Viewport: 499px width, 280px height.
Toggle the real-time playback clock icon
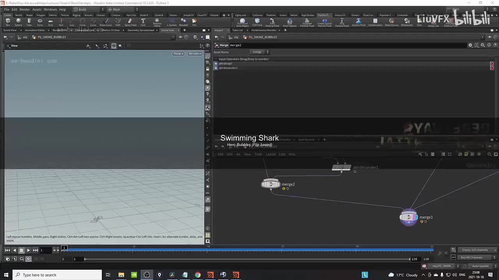[x=28, y=259]
